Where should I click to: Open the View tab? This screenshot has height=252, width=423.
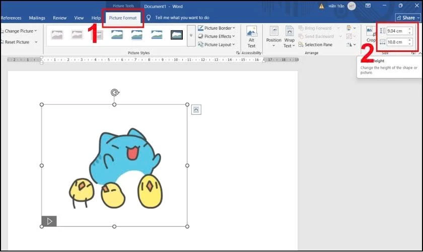tap(79, 18)
